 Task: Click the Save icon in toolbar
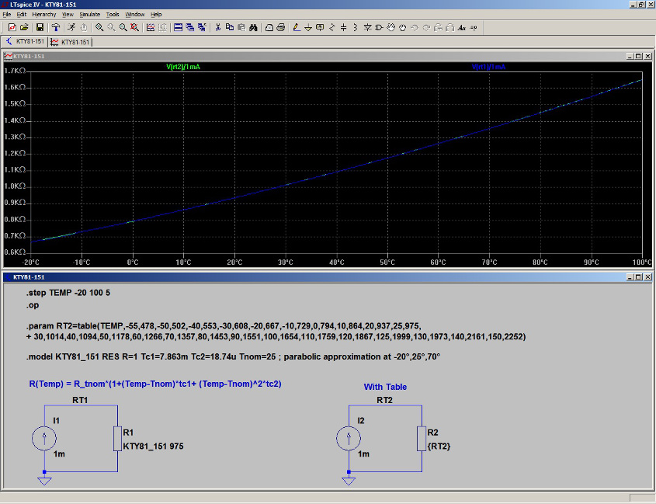(x=40, y=27)
